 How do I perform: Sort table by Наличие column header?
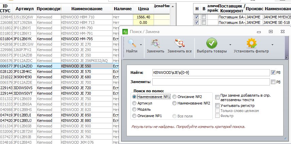point(123,9)
